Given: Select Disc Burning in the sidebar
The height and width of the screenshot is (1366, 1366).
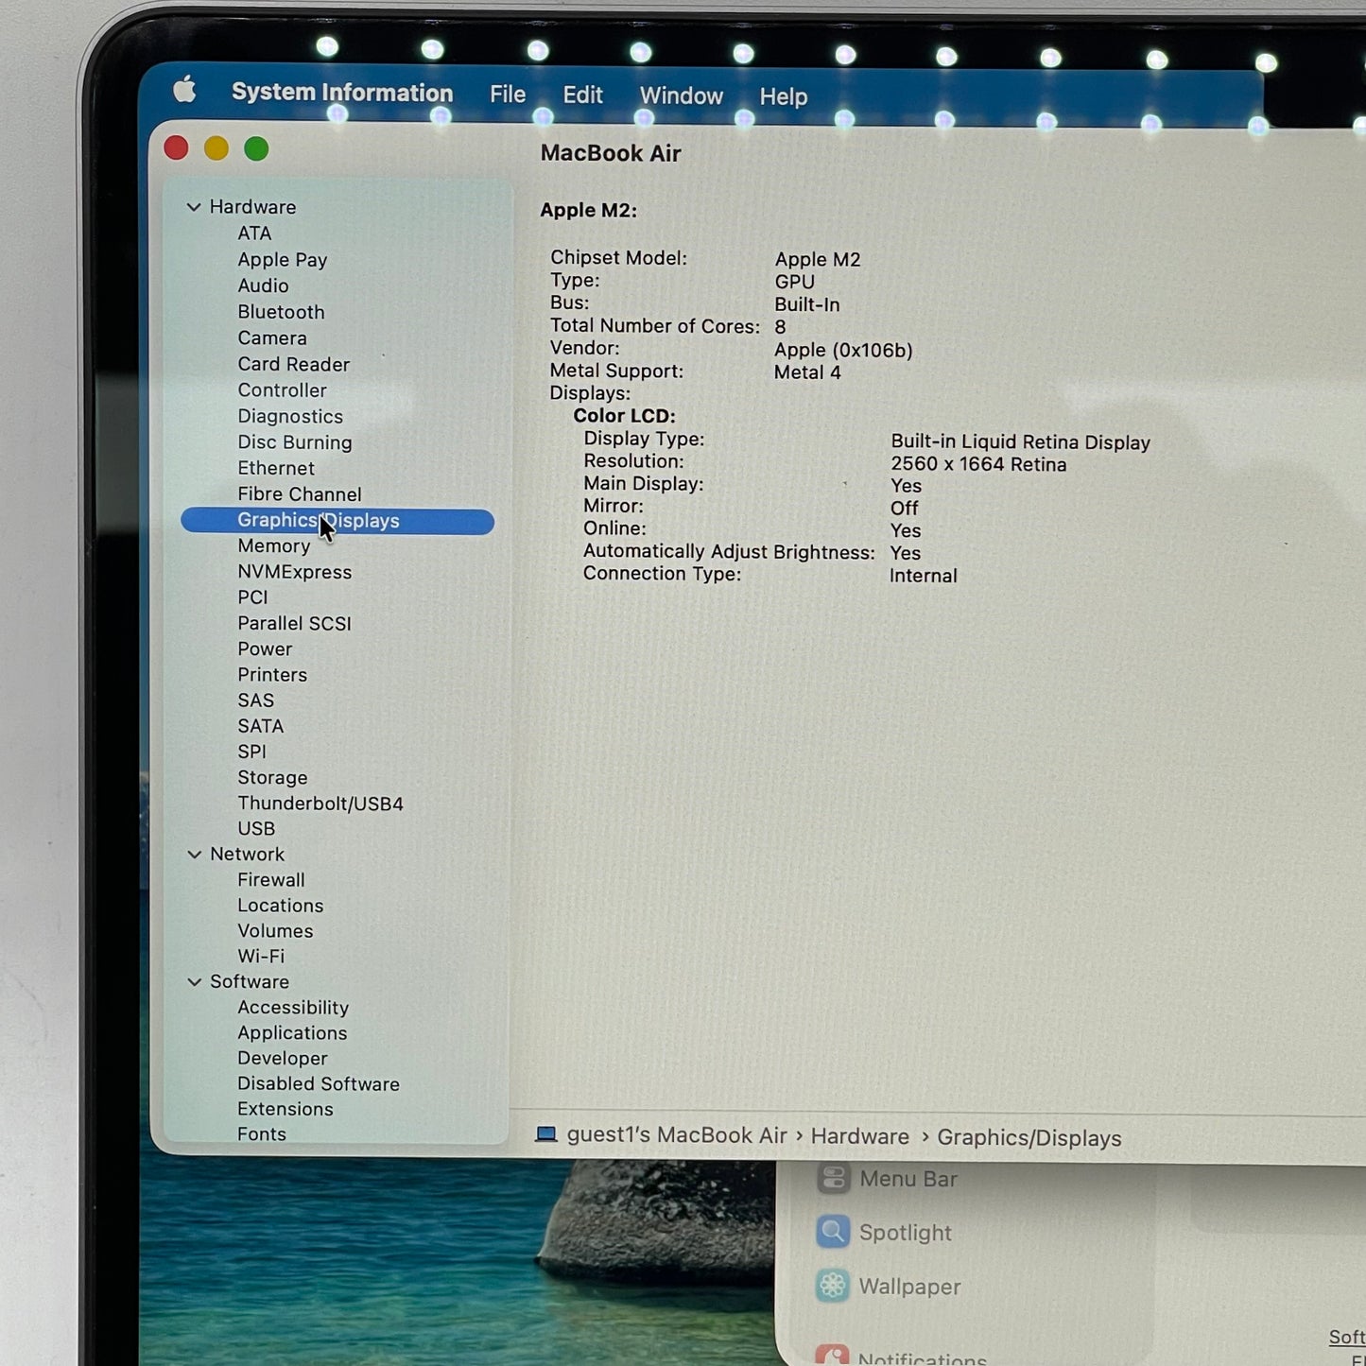Looking at the screenshot, I should [x=295, y=442].
